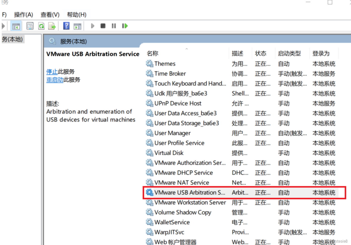Click gear icon beside WalletService
Viewport: 351px width, 245px height.
pos(150,222)
